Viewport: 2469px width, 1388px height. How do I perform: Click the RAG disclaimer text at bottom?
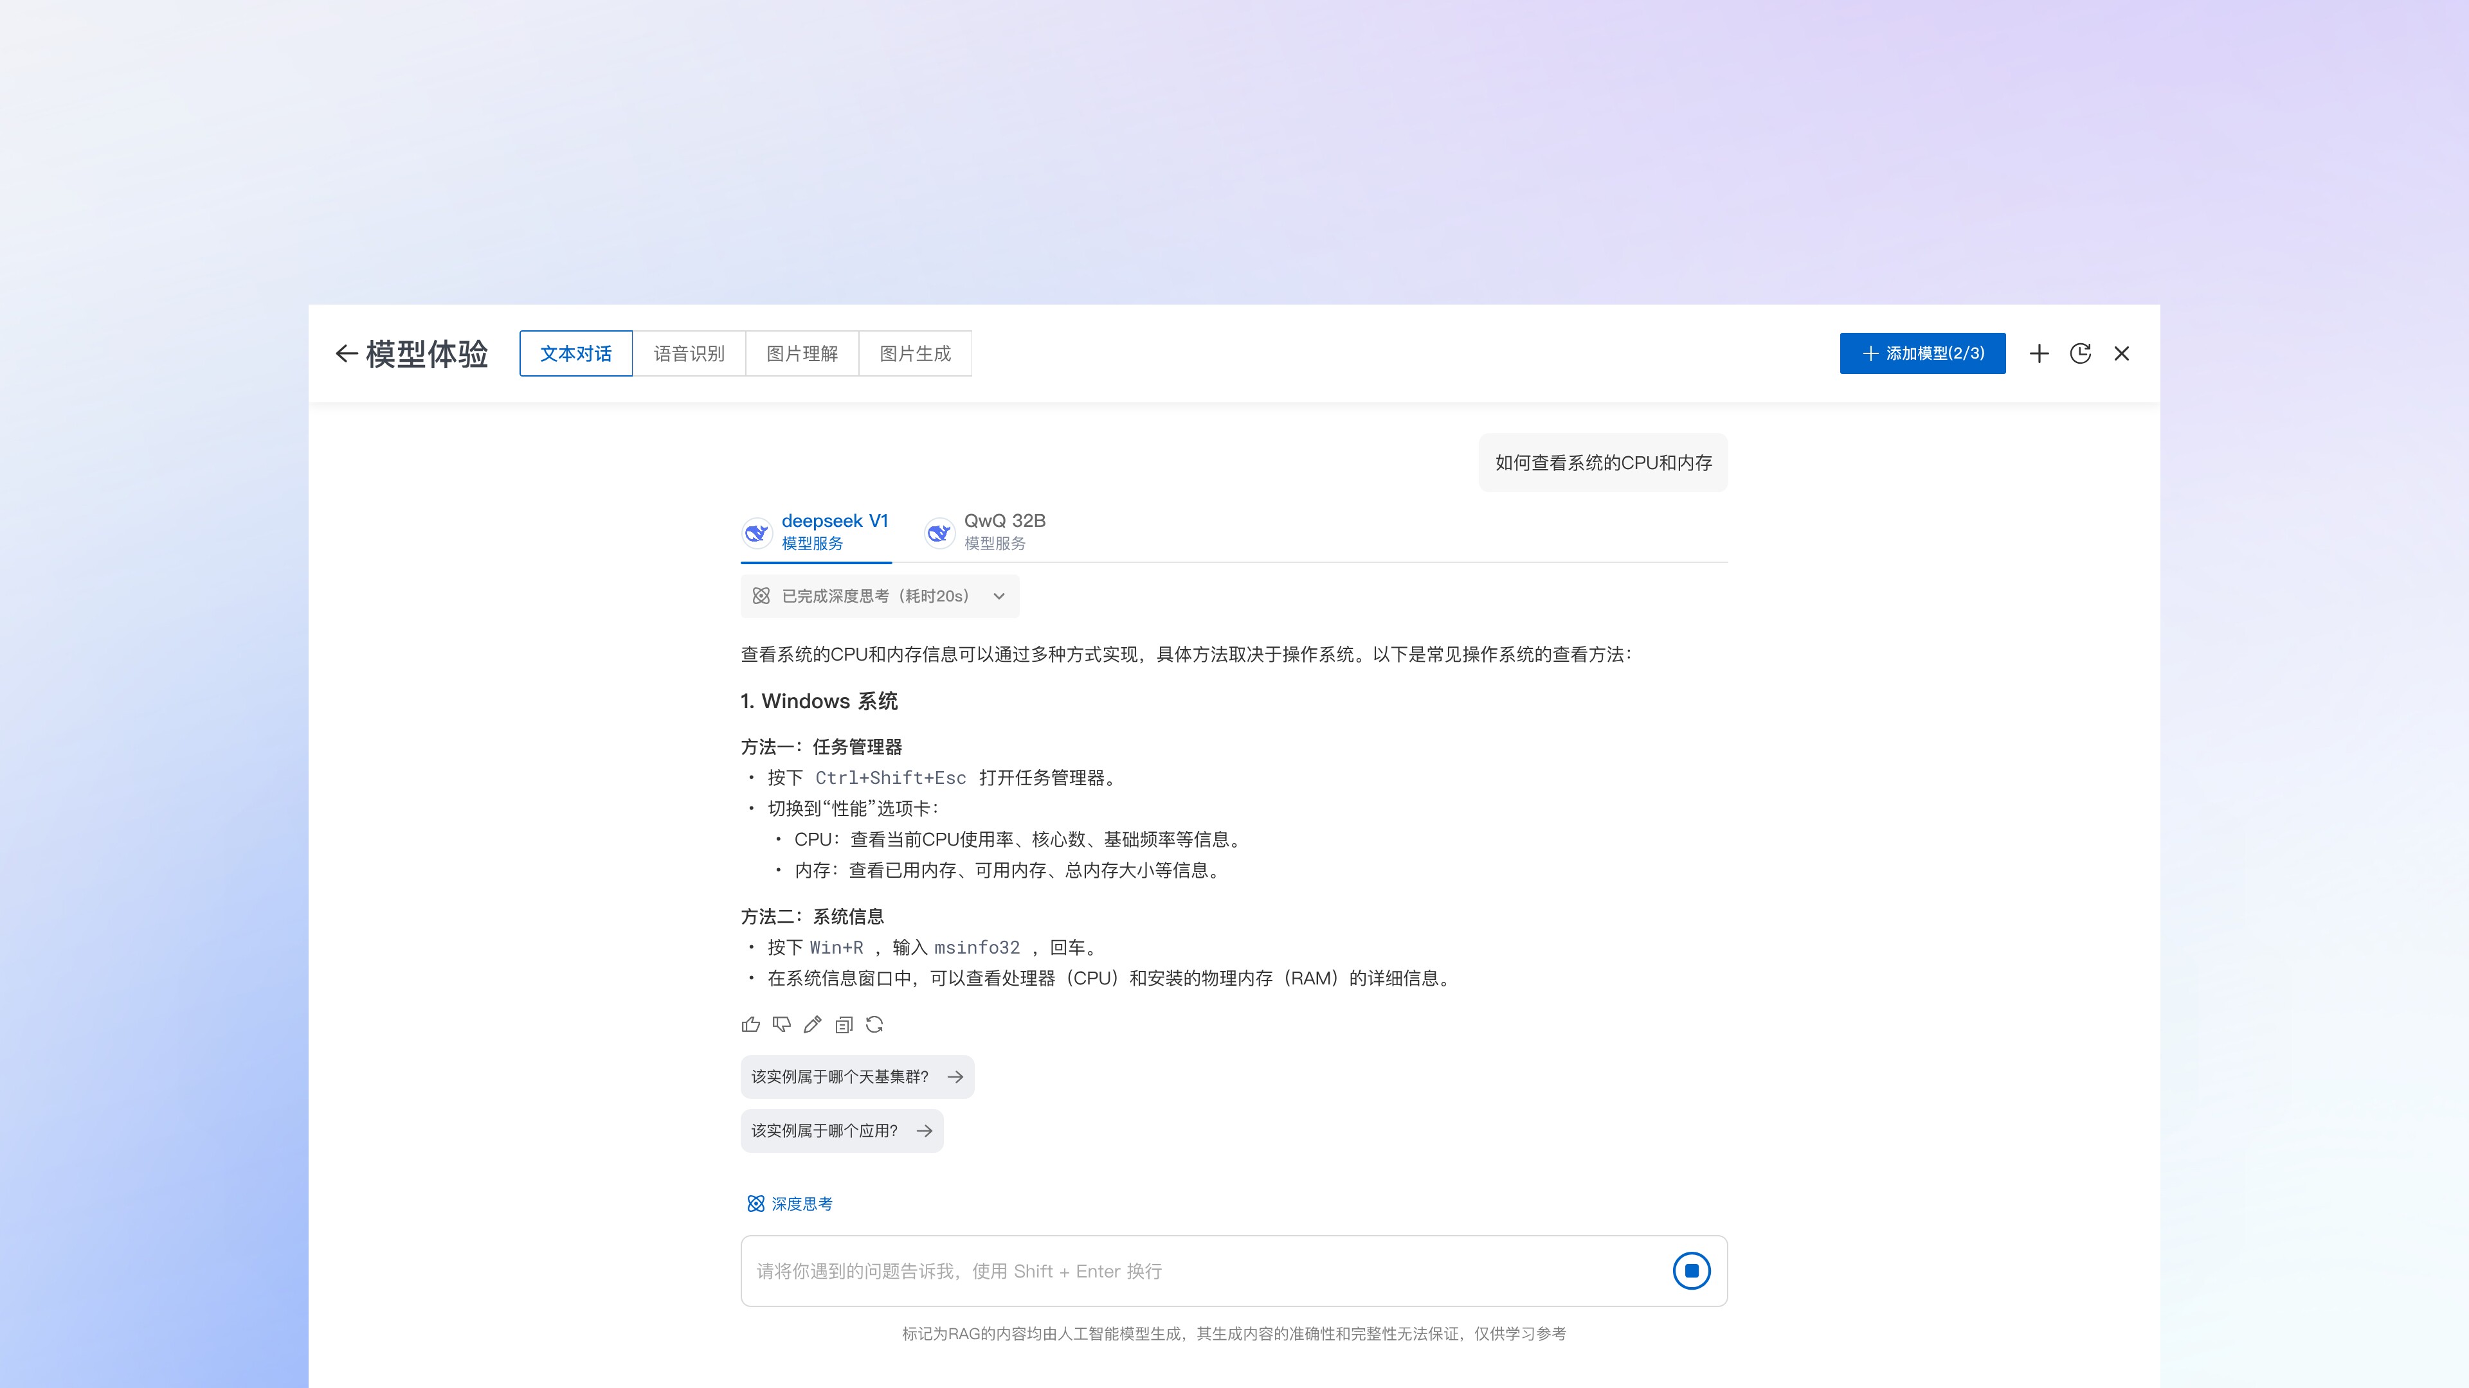[1234, 1333]
